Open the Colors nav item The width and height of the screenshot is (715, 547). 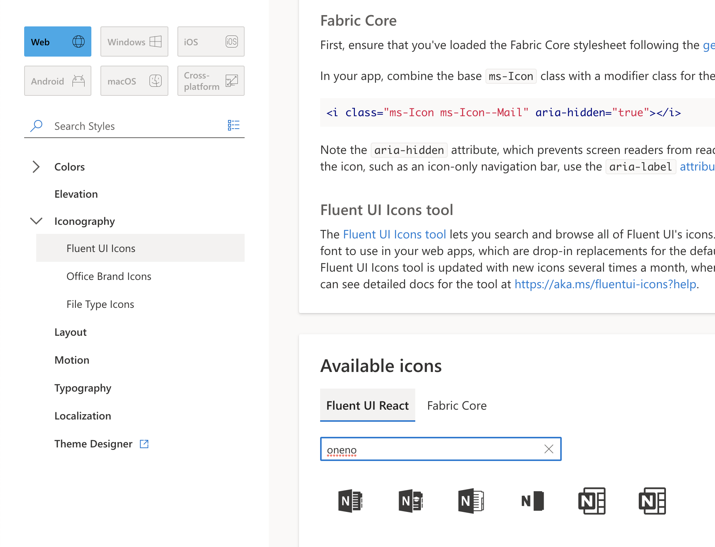pos(69,167)
